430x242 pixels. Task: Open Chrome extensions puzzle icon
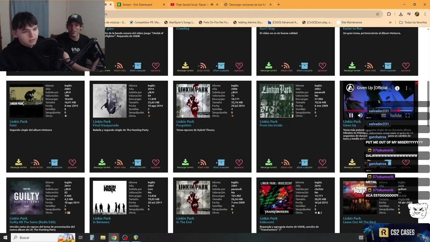(389, 14)
